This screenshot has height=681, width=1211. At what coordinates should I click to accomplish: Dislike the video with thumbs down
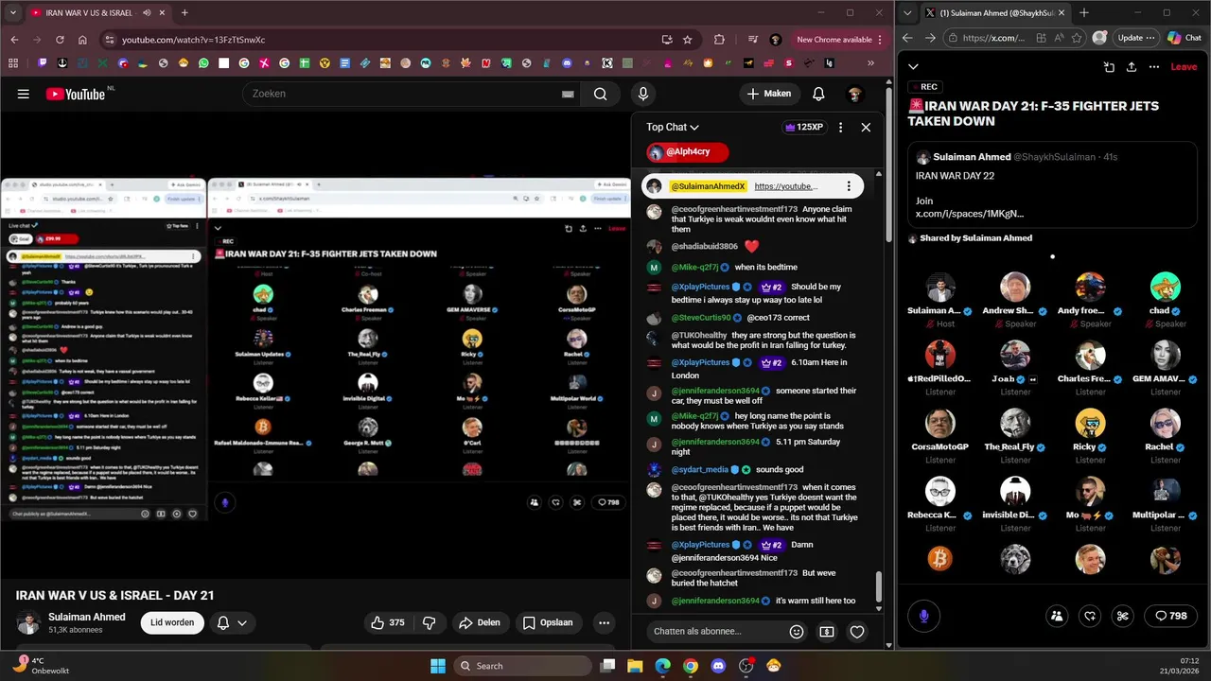(x=429, y=622)
